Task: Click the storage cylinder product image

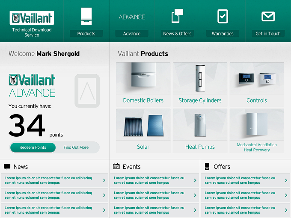Action: pos(200,78)
